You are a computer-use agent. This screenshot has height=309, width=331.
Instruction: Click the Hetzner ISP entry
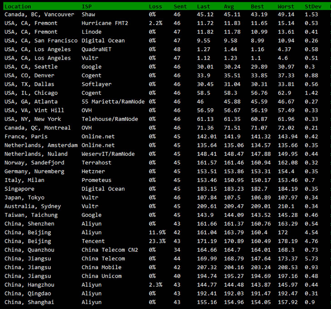pos(93,171)
